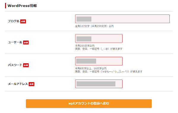
Task: Click the red accent bar beside WordPress情報
Action: click(5, 6)
